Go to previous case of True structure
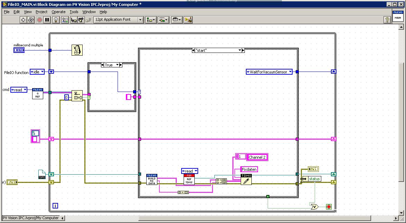 [102, 65]
